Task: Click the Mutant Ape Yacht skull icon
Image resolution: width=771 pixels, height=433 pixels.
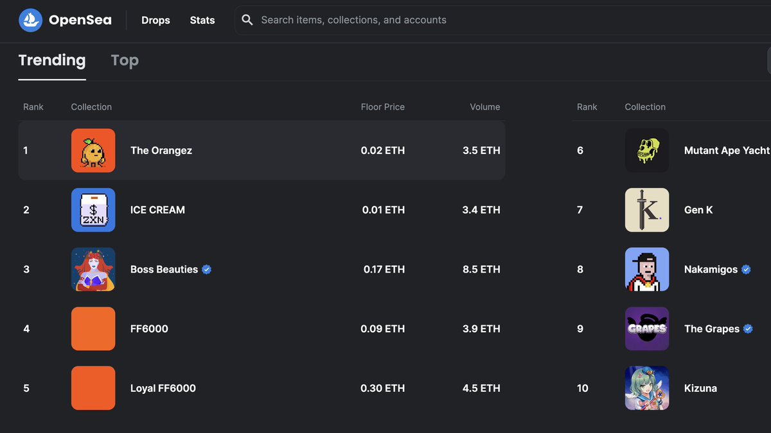Action: [x=647, y=151]
